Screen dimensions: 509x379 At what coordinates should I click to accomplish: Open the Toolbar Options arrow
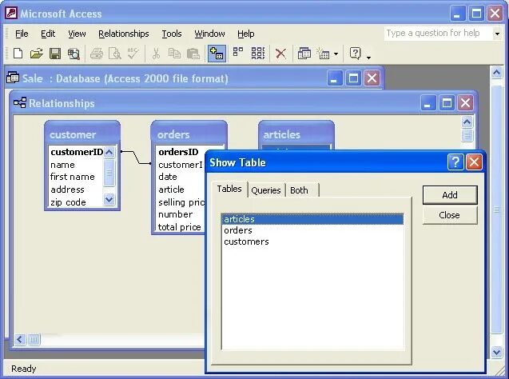(368, 58)
